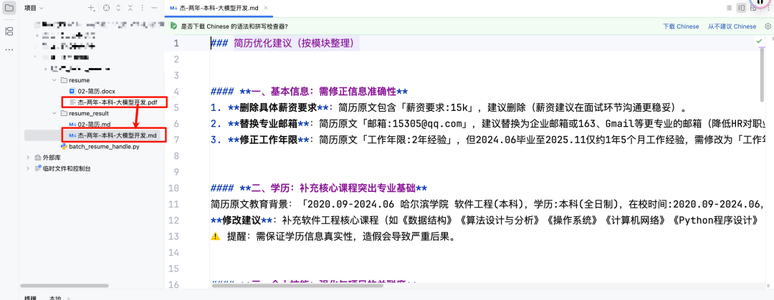Click the 从不建议 Chinese link
The height and width of the screenshot is (300, 774).
tap(732, 26)
